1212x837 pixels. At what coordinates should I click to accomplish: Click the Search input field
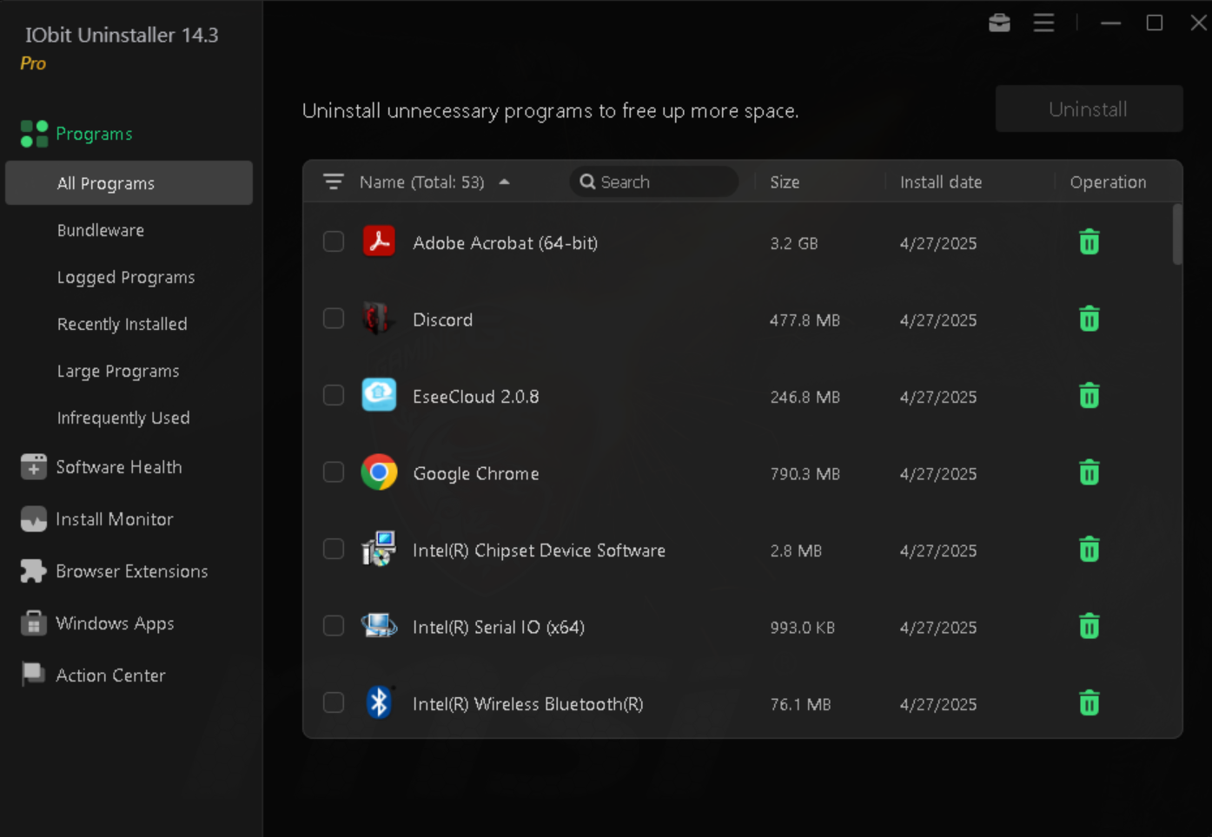point(660,182)
